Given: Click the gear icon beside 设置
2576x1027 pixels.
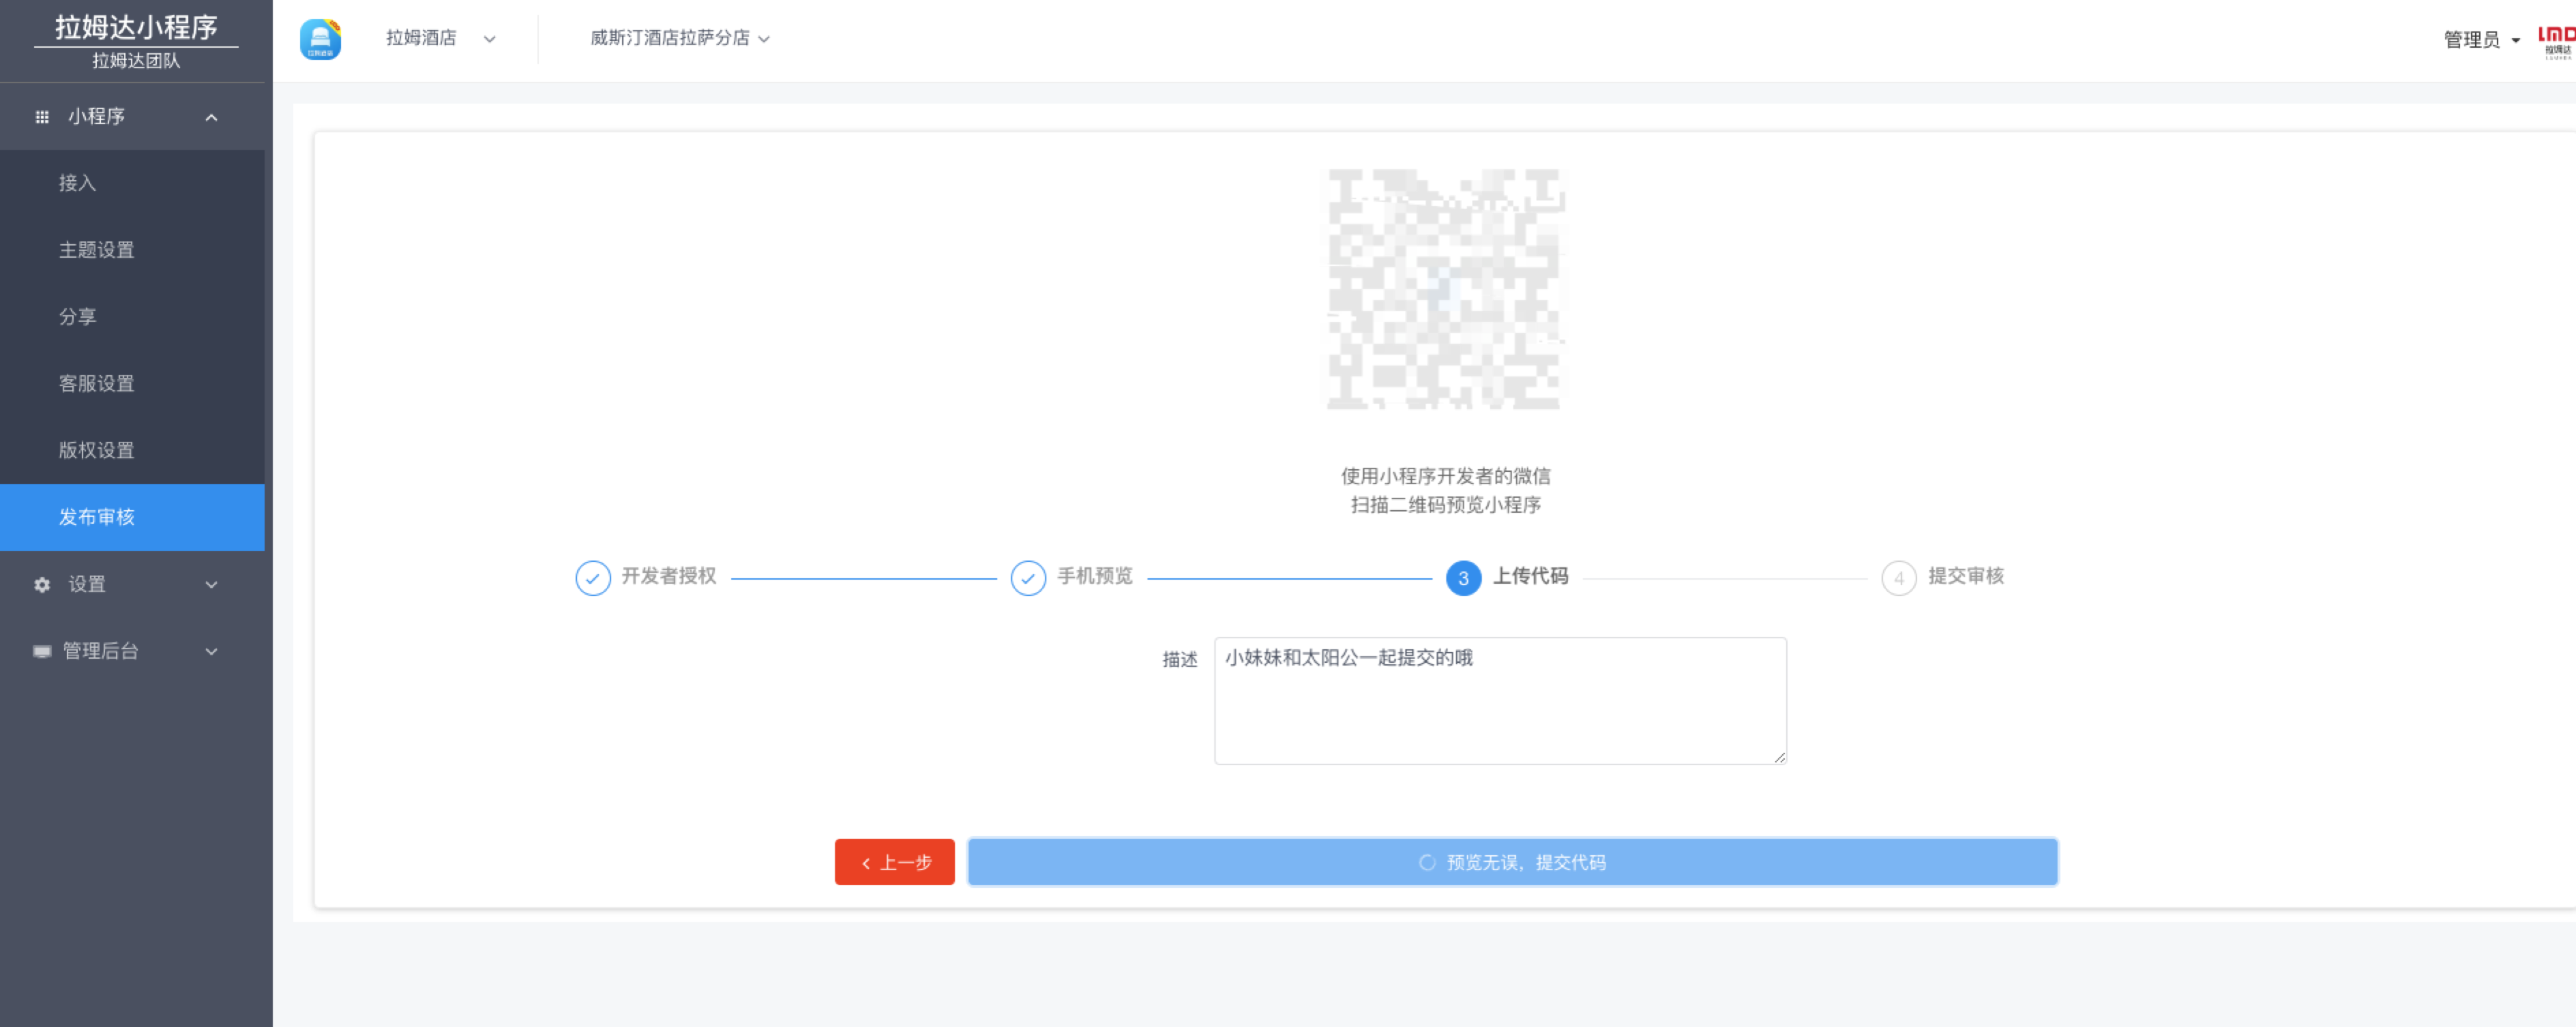Looking at the screenshot, I should point(42,585).
